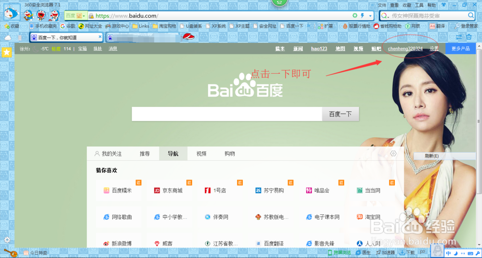Viewport: 482px width, 258px height.
Task: Open 股票行情助 extension
Action: pos(356,26)
